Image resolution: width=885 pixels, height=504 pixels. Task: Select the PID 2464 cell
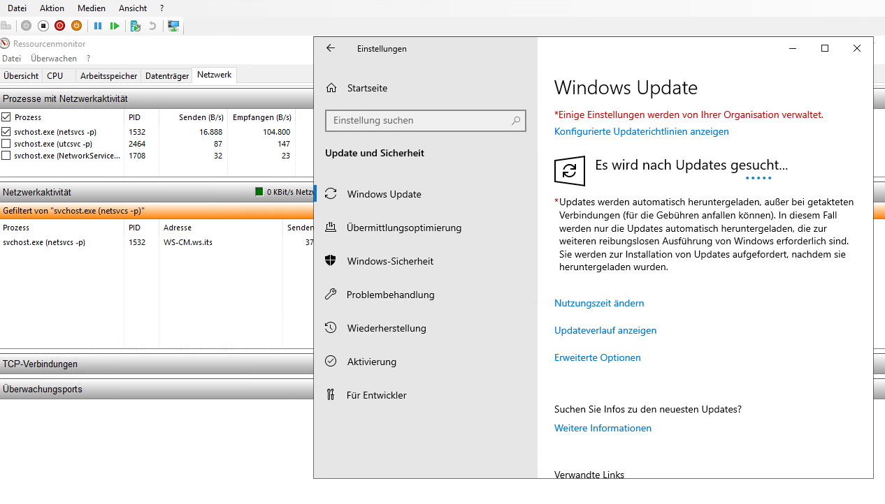point(137,144)
